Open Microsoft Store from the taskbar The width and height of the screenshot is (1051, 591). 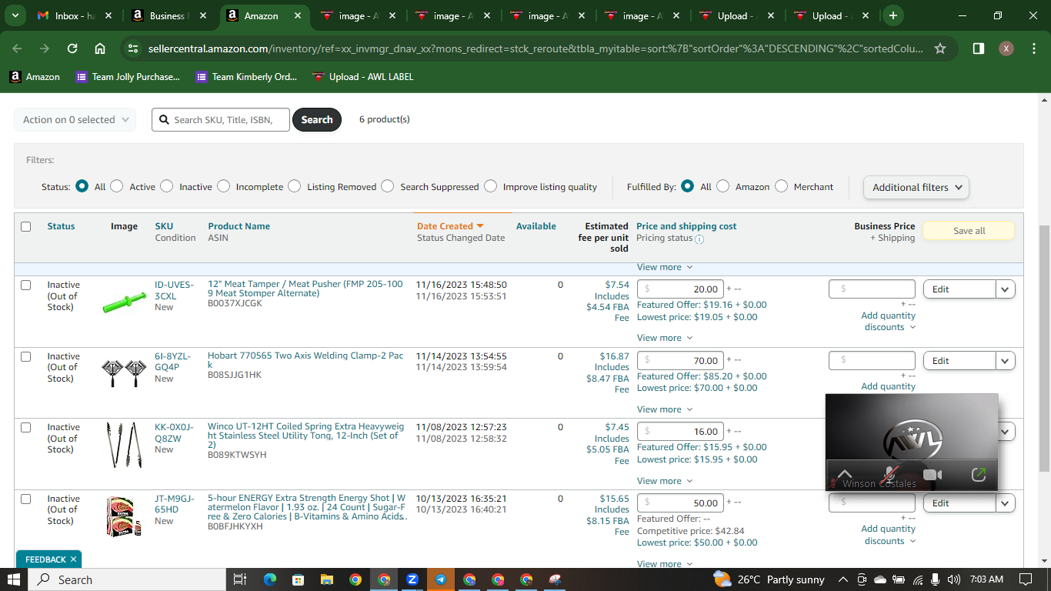[x=299, y=579]
